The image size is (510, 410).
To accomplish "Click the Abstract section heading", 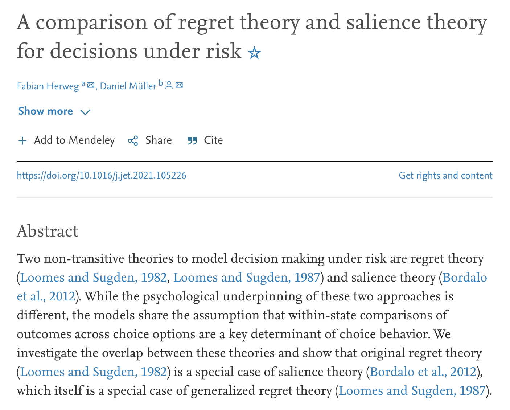I will [x=48, y=231].
